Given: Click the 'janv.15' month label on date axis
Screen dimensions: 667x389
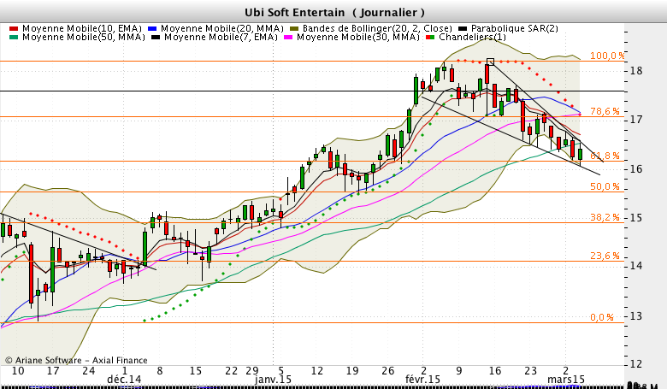Looking at the screenshot, I should pyautogui.click(x=273, y=380).
